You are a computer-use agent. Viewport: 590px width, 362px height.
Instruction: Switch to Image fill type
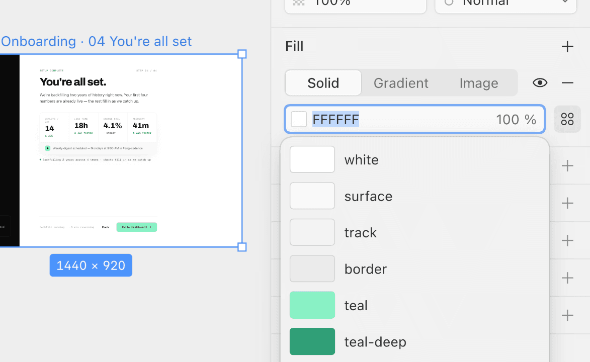point(479,83)
